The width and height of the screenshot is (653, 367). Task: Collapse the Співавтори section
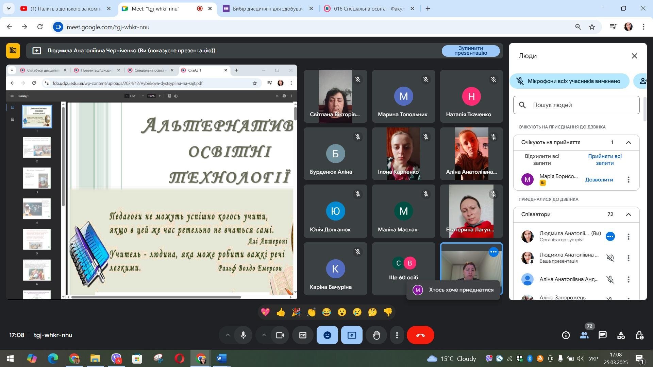pos(629,214)
